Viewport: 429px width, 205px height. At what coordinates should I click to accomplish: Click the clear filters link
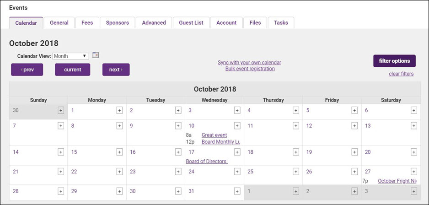401,74
